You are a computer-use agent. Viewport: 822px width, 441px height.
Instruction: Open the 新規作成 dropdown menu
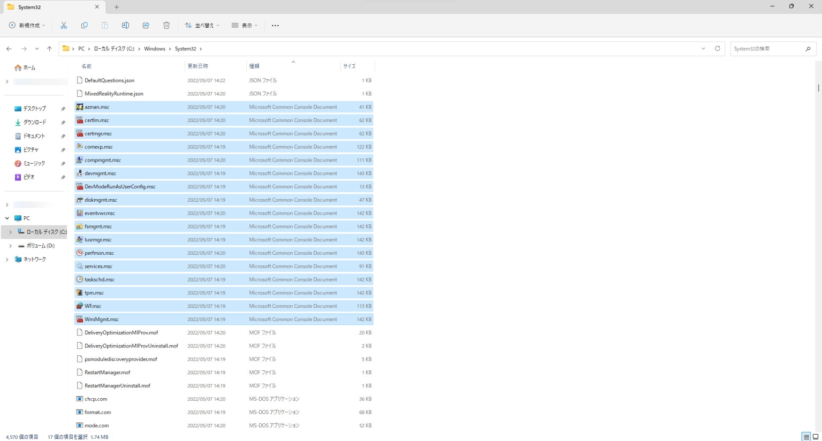pyautogui.click(x=27, y=25)
